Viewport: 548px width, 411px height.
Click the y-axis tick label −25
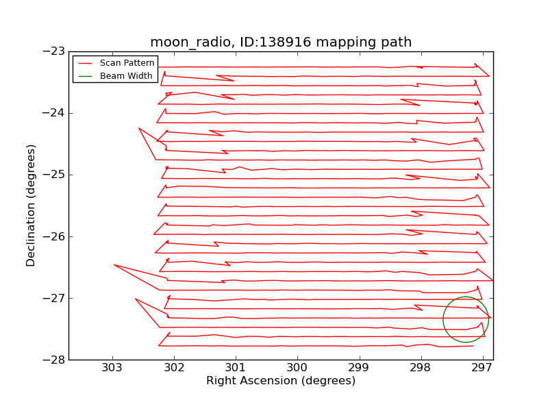[53, 175]
